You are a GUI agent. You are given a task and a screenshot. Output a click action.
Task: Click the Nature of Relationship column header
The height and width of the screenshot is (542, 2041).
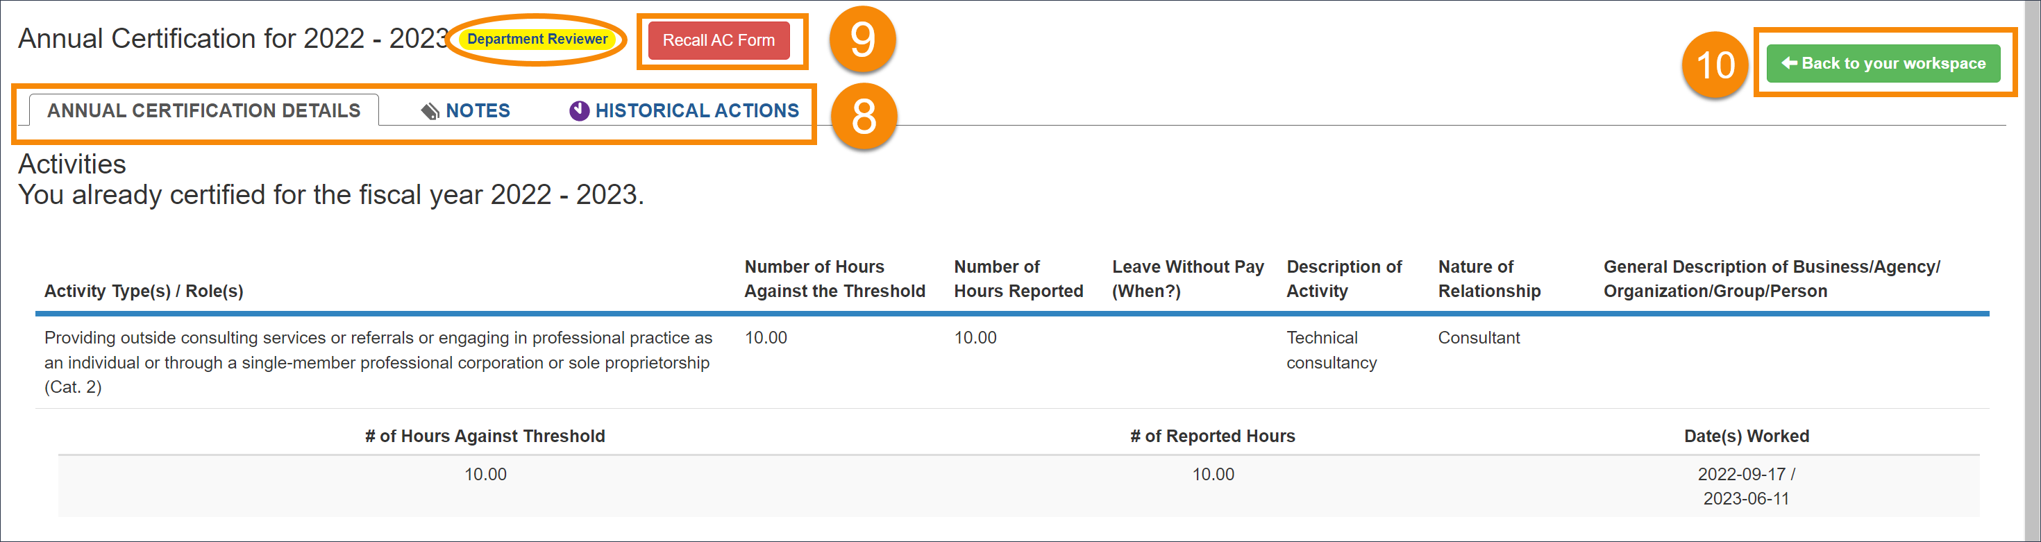[1489, 279]
